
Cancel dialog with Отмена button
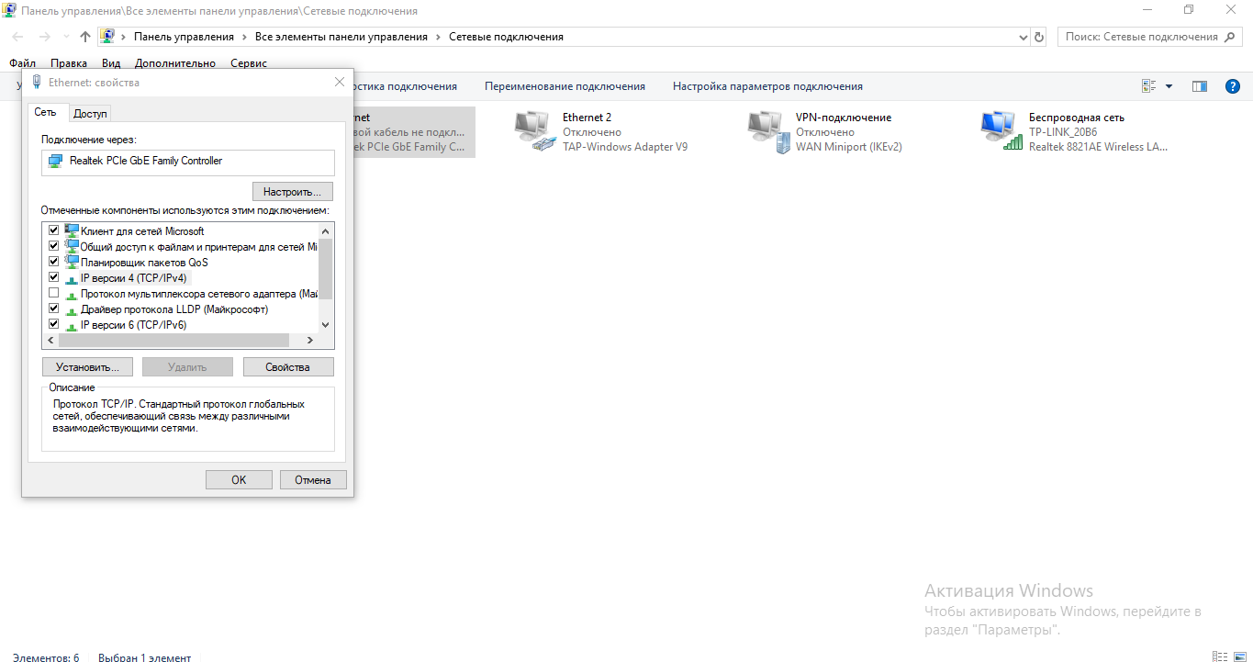click(312, 479)
